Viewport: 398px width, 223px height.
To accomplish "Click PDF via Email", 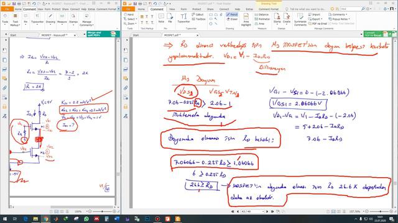I will [318, 24].
